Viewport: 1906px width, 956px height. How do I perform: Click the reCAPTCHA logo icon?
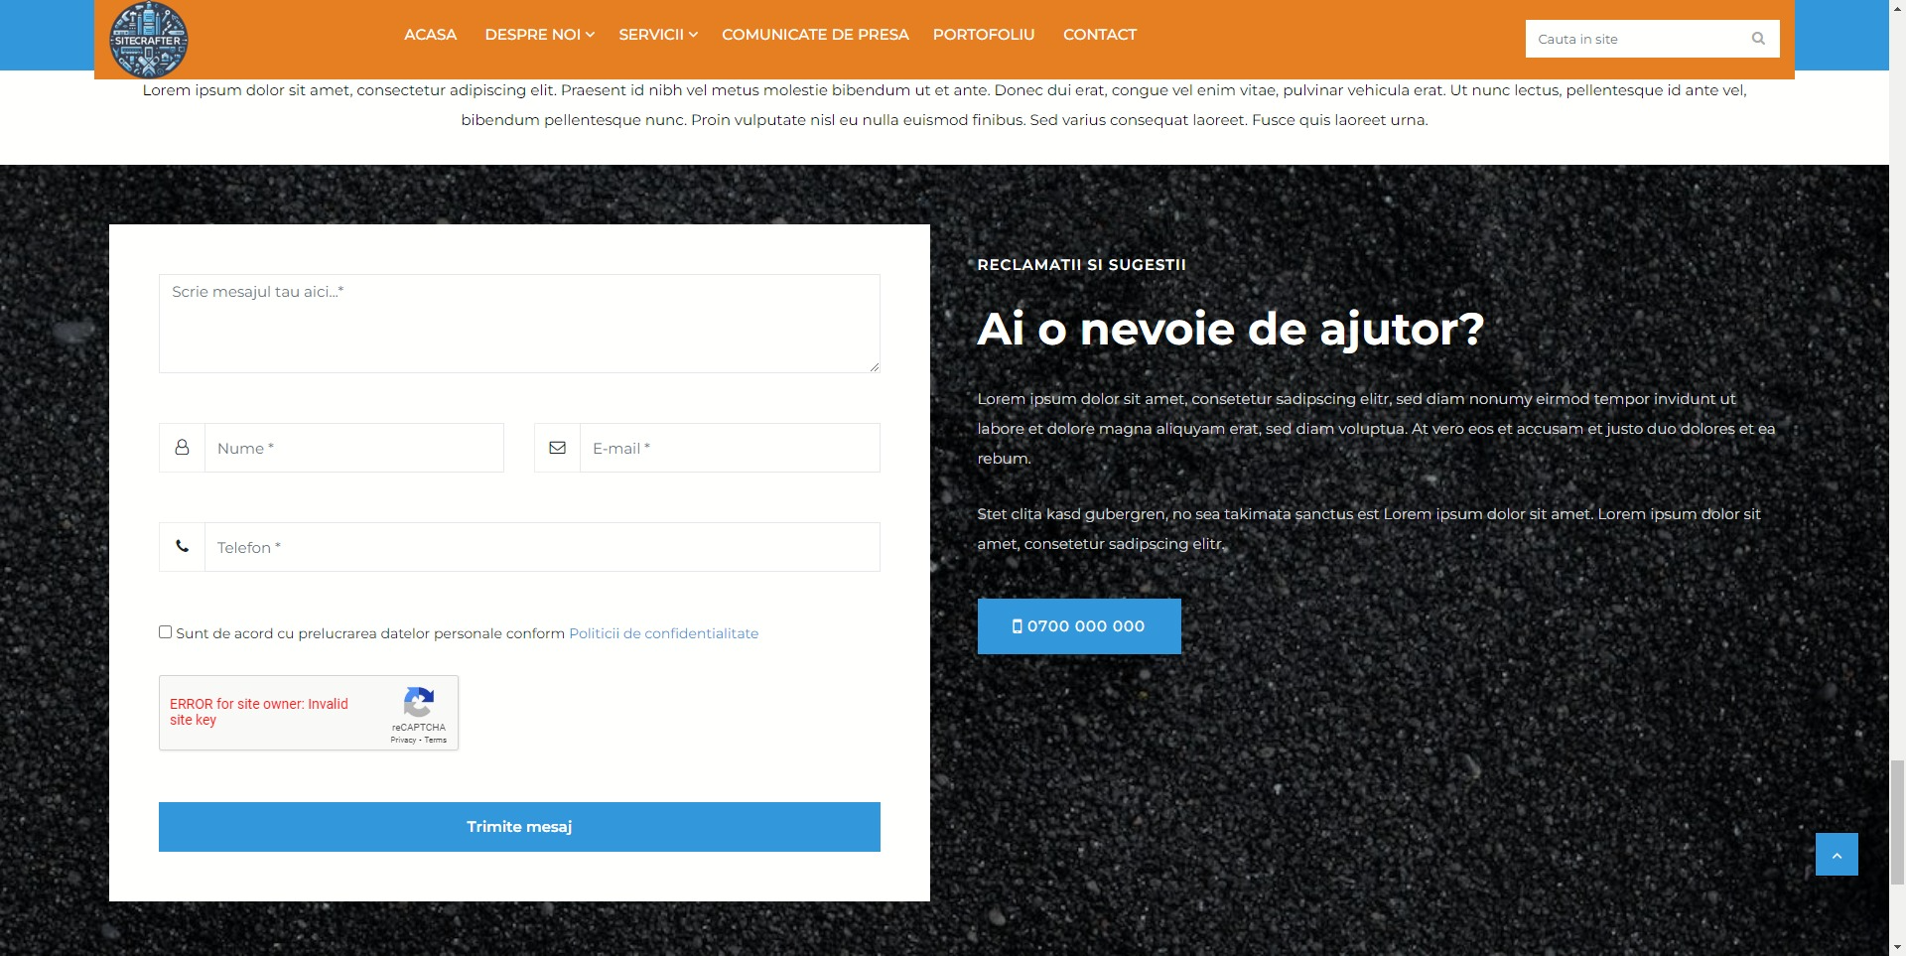pos(419,702)
